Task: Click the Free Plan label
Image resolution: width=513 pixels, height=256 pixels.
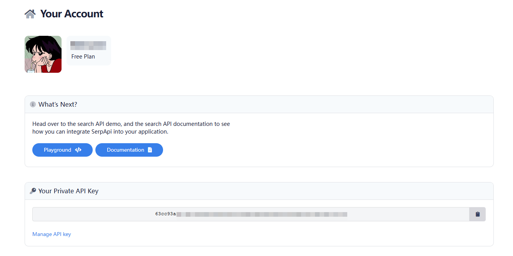Action: 83,57
